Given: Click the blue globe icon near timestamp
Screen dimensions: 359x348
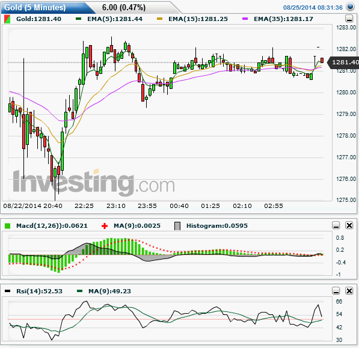Looking at the screenshot, I should [351, 7].
